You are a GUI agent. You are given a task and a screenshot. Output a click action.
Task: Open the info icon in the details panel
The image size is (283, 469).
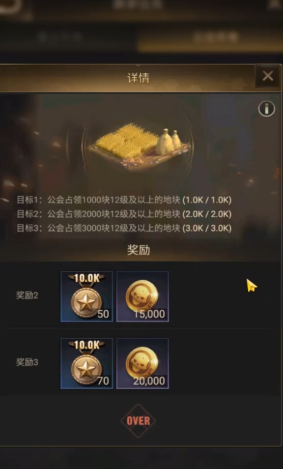tap(267, 109)
